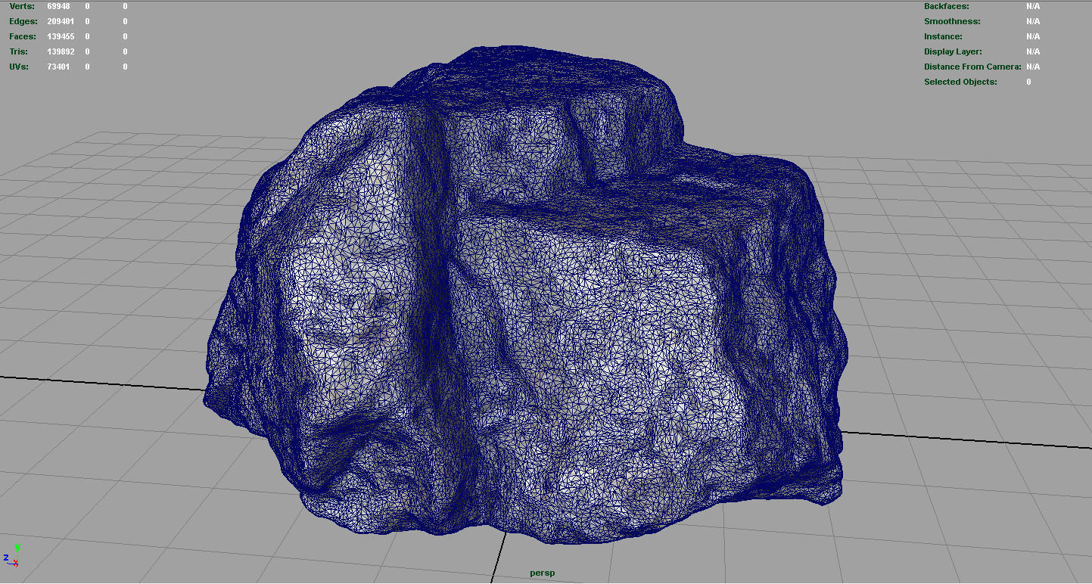This screenshot has height=584, width=1092.
Task: Click the N/A value beside Distance From Camera
Action: pos(1033,67)
